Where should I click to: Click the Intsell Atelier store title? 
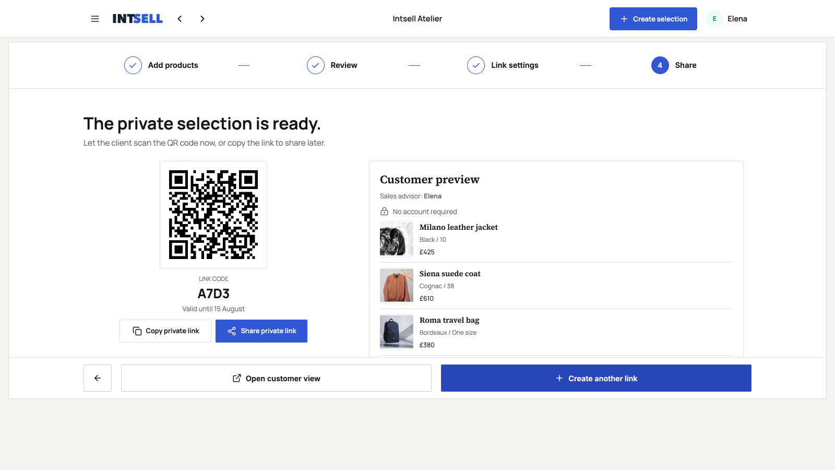(x=417, y=19)
